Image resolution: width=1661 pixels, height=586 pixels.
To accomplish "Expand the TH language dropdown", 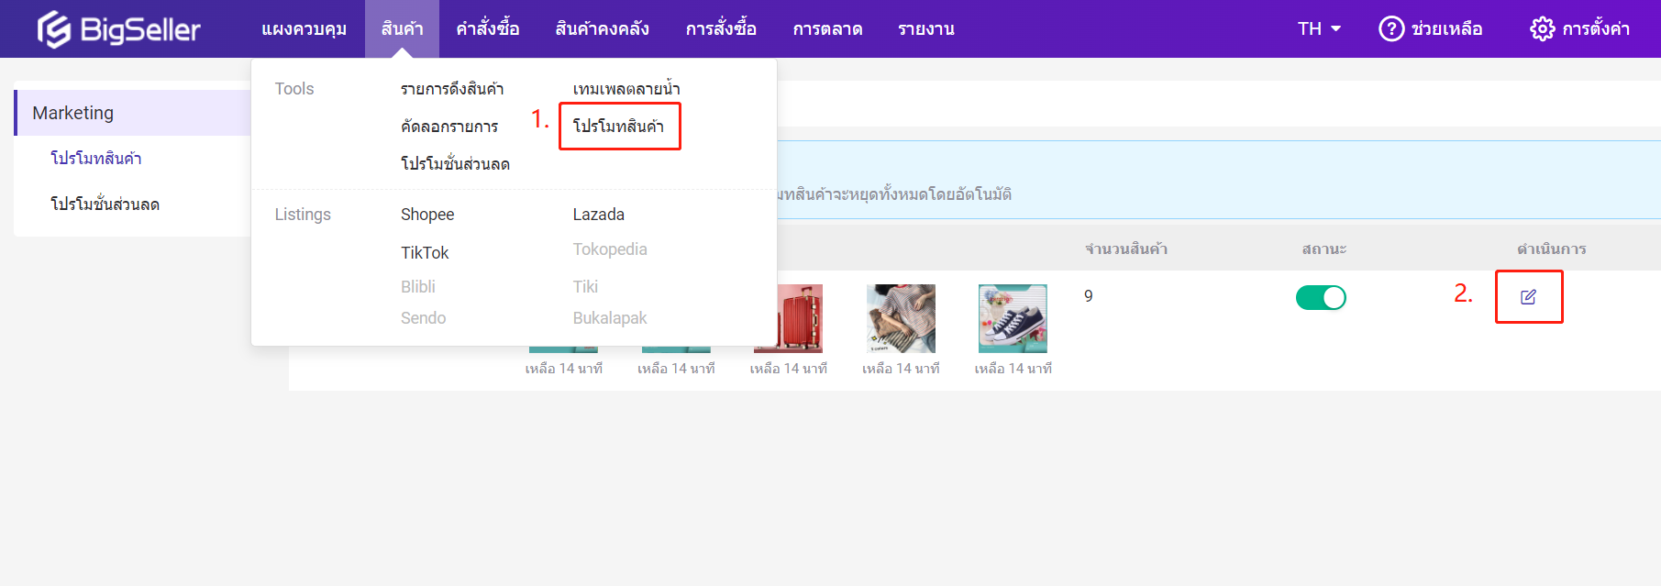I will 1319,29.
